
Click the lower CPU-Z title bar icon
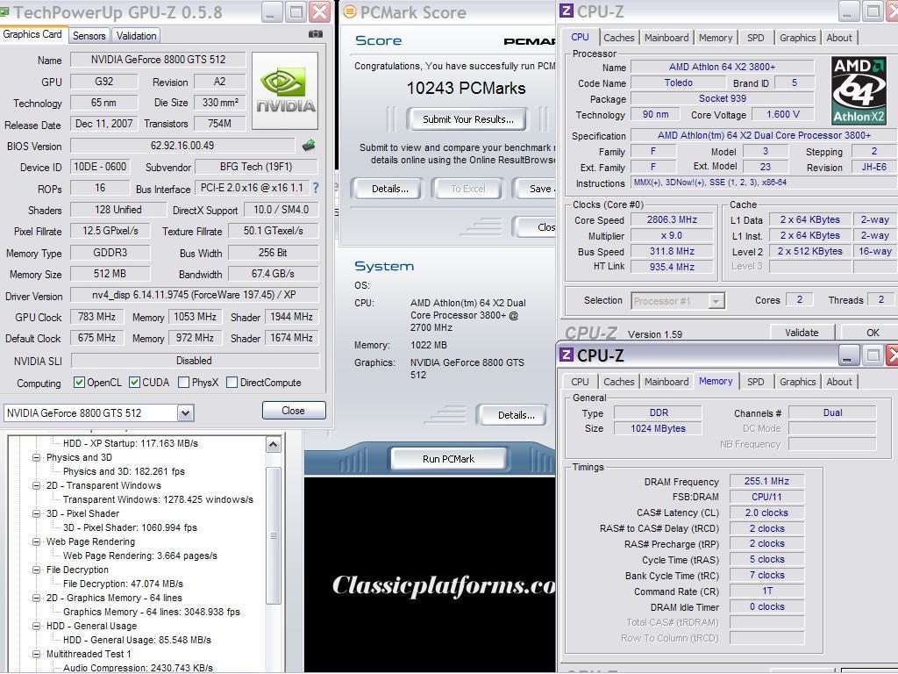(x=566, y=355)
